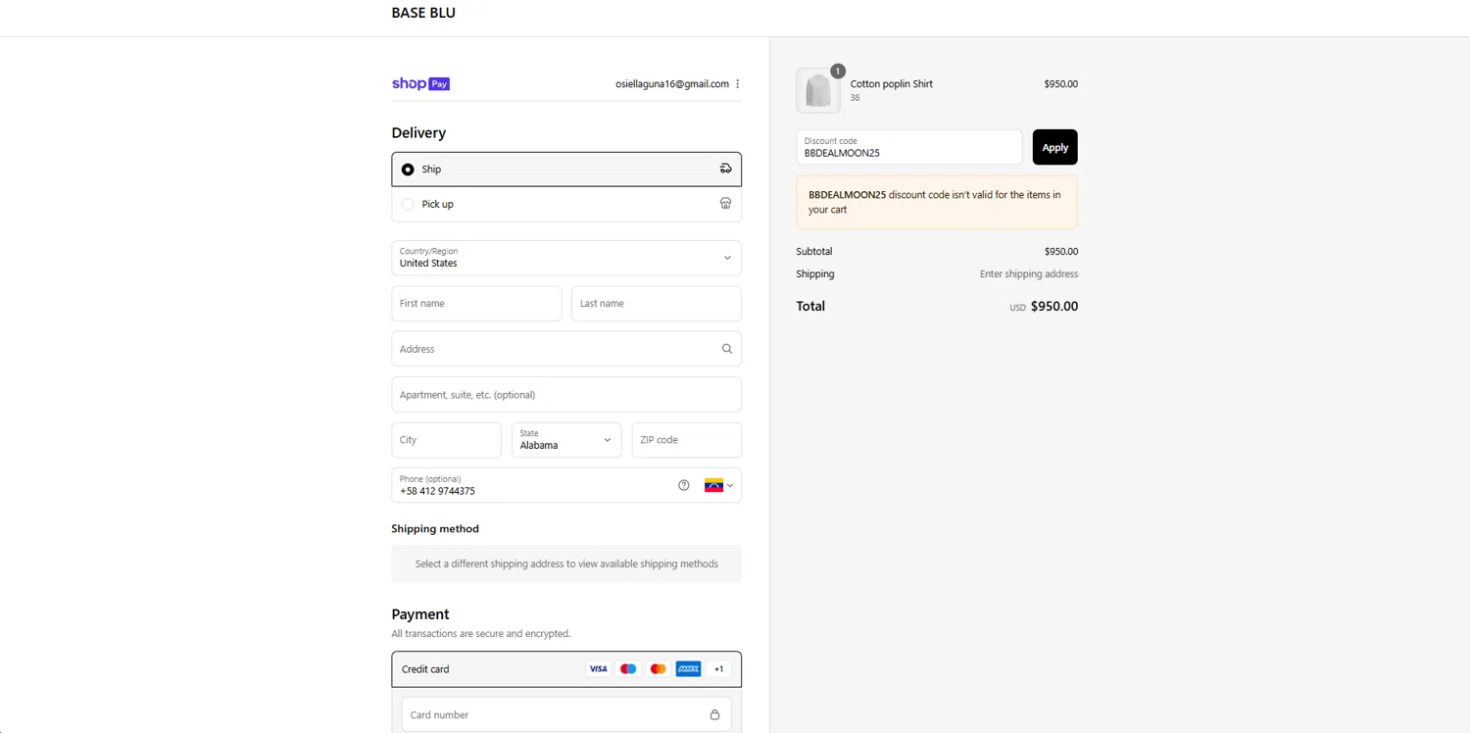Focus the Last name field
The height and width of the screenshot is (733, 1470).
[657, 304]
